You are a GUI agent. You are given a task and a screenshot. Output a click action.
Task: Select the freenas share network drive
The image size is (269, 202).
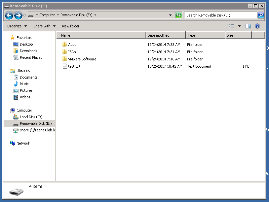click(37, 130)
